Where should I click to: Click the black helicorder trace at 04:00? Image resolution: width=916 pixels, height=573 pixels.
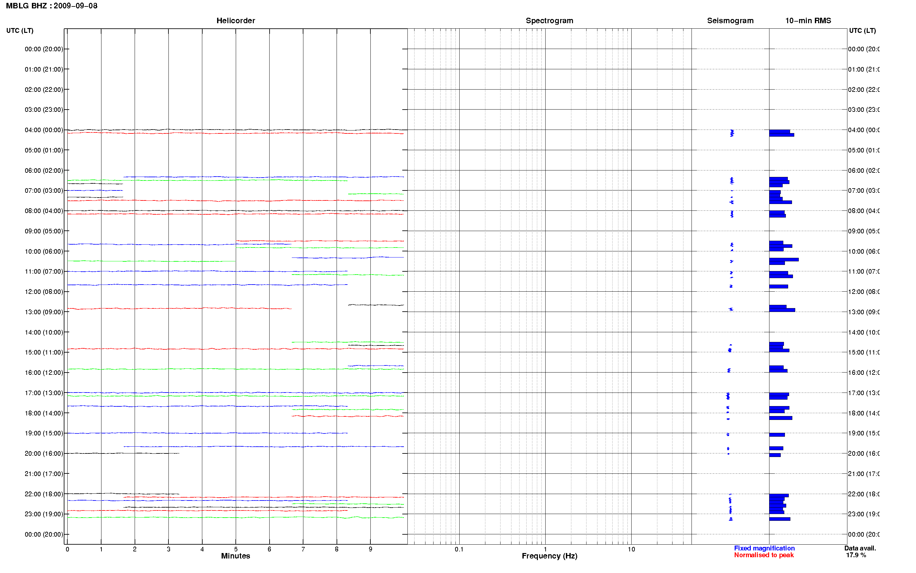click(235, 130)
